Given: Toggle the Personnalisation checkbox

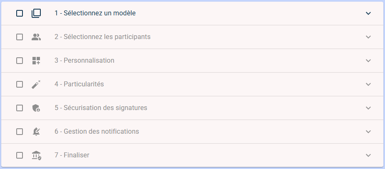Looking at the screenshot, I should [20, 61].
